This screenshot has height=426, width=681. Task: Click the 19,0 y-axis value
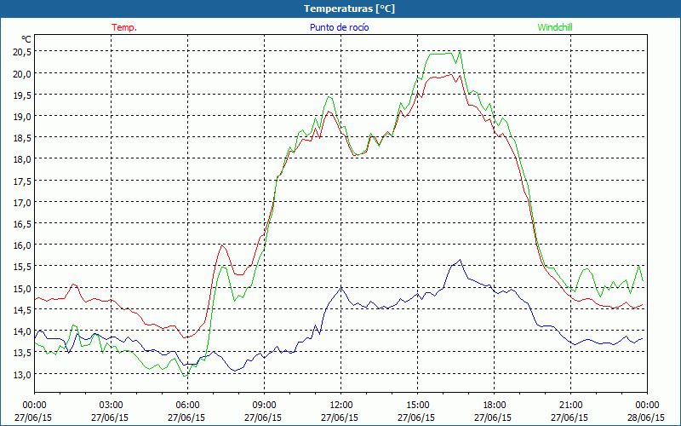tap(22, 116)
